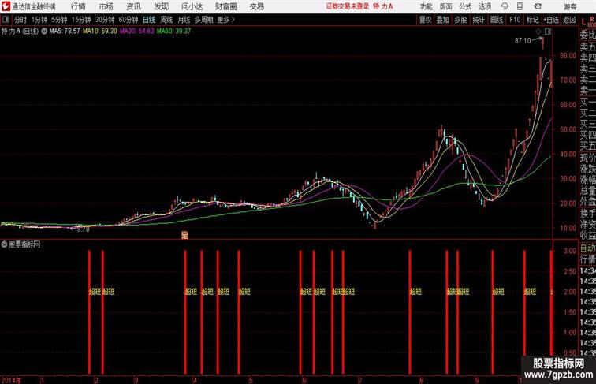Screen dimensions: 596x384
Task: Click the 叠加 overlay button
Action: click(x=443, y=20)
